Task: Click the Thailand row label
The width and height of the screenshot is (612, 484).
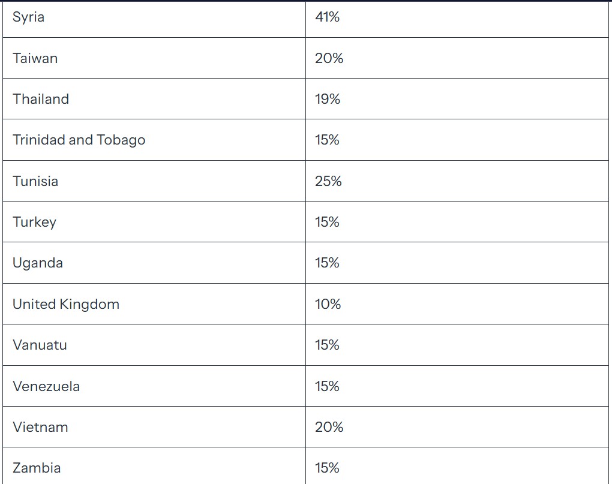Action: pyautogui.click(x=154, y=99)
